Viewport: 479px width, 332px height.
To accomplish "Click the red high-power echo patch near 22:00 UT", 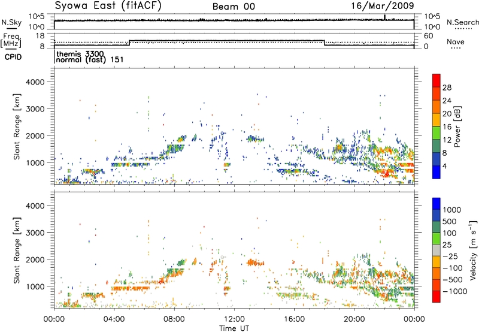I will click(386, 174).
